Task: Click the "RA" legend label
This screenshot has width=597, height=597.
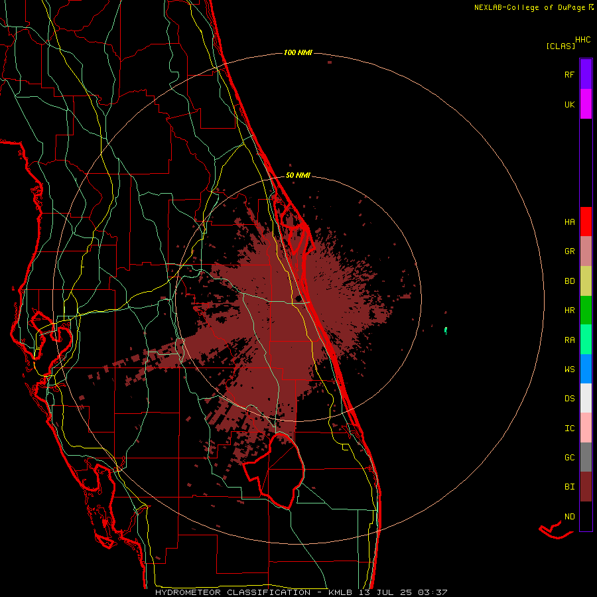Action: point(569,340)
